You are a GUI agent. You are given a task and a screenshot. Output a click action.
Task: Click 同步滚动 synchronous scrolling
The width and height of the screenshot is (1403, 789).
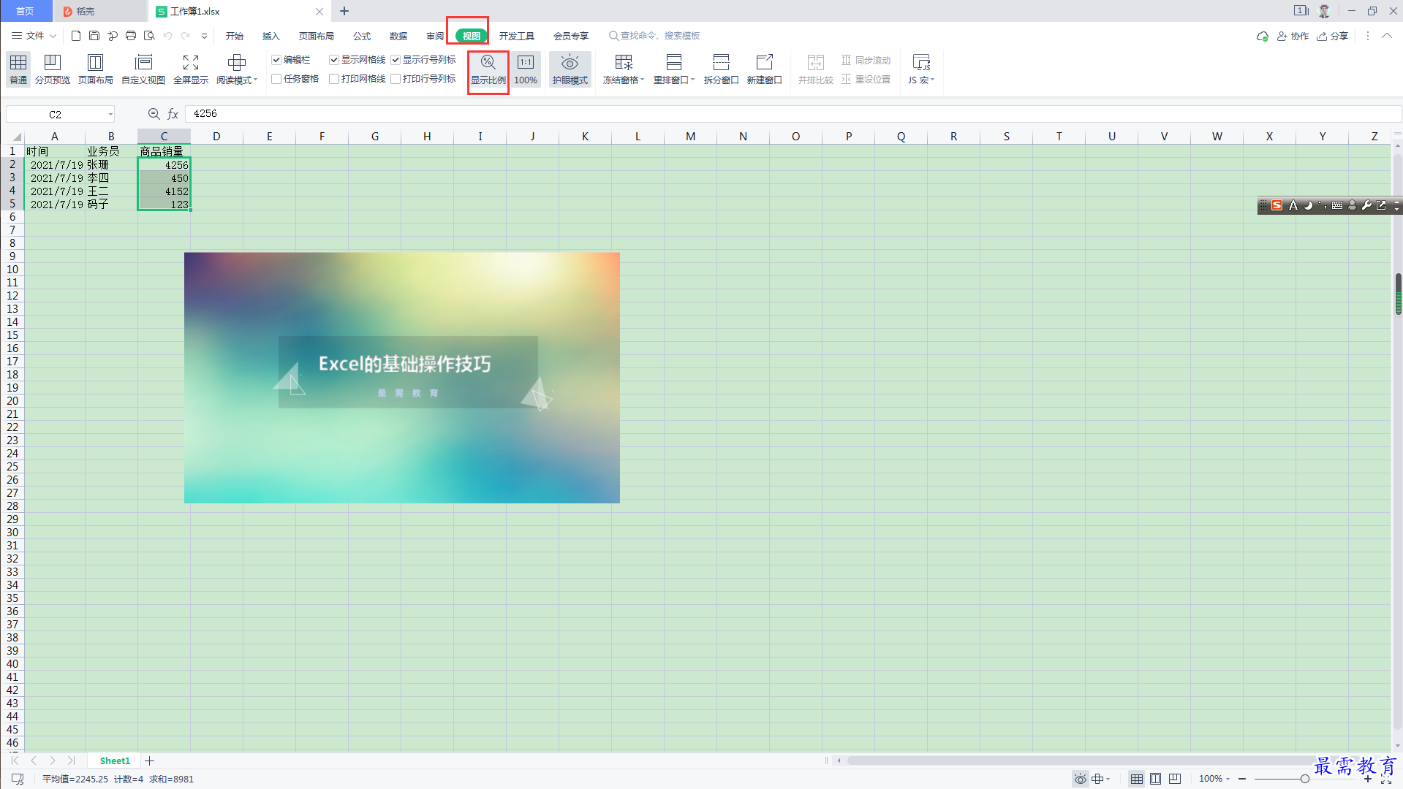[866, 60]
